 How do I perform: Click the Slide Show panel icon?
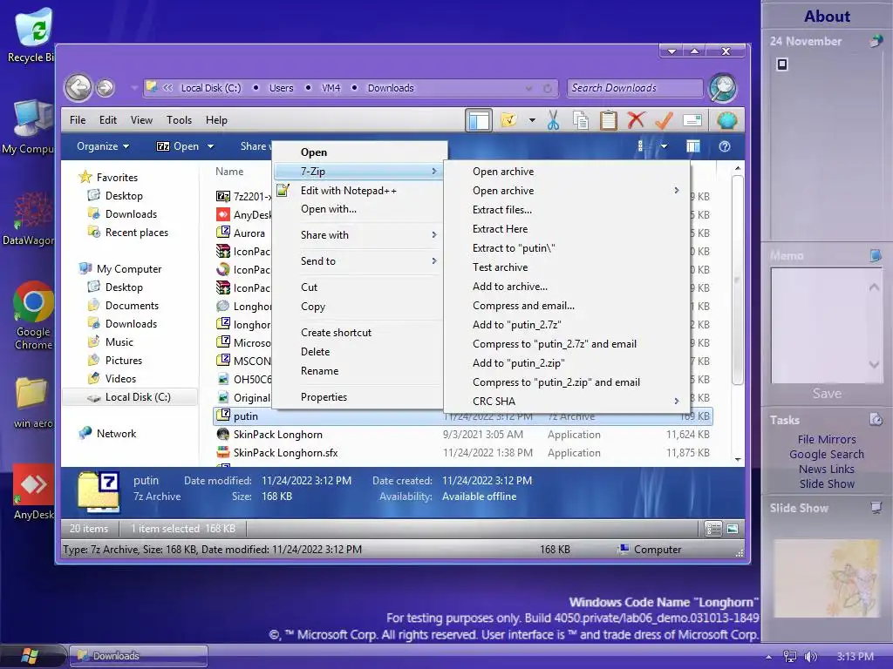pyautogui.click(x=876, y=508)
